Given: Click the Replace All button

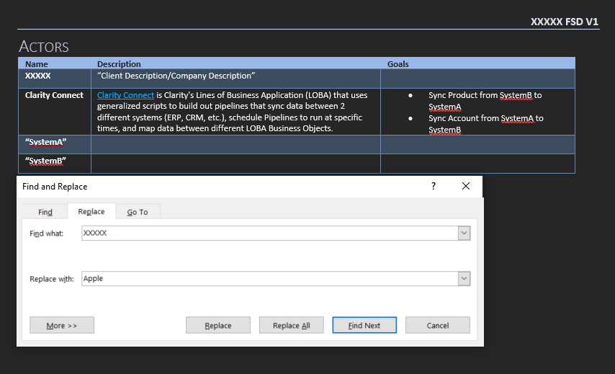Looking at the screenshot, I should (x=292, y=325).
